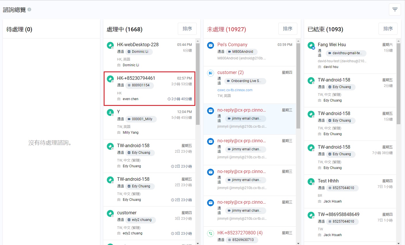
Task: Click the 處理中 (1668) column heading
Action: tap(124, 29)
